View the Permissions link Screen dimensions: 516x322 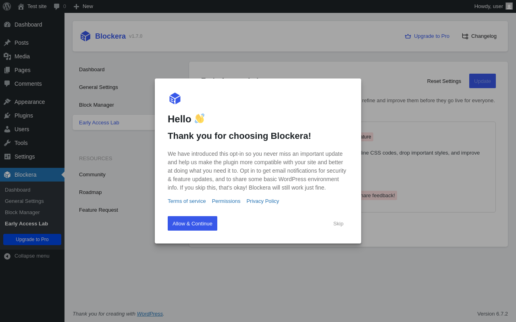pyautogui.click(x=226, y=201)
